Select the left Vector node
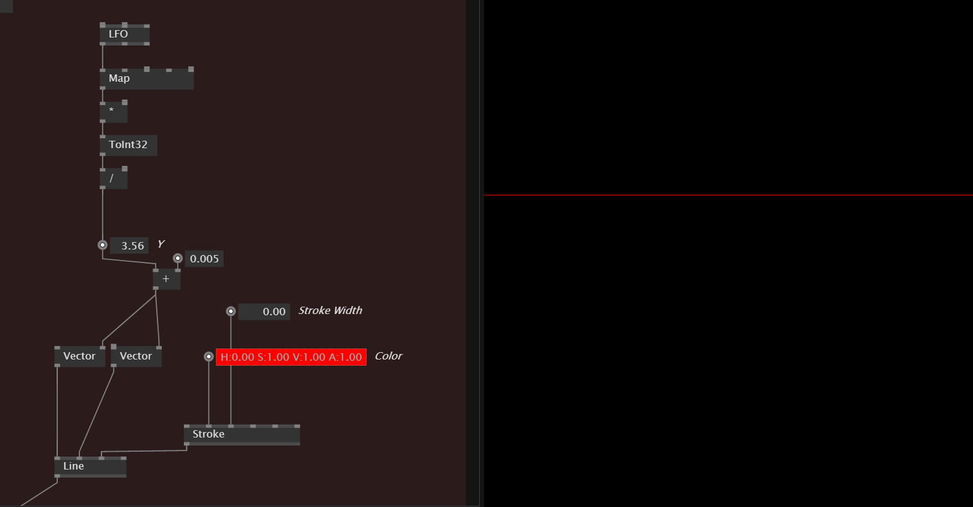Image resolution: width=973 pixels, height=507 pixels. coord(79,356)
